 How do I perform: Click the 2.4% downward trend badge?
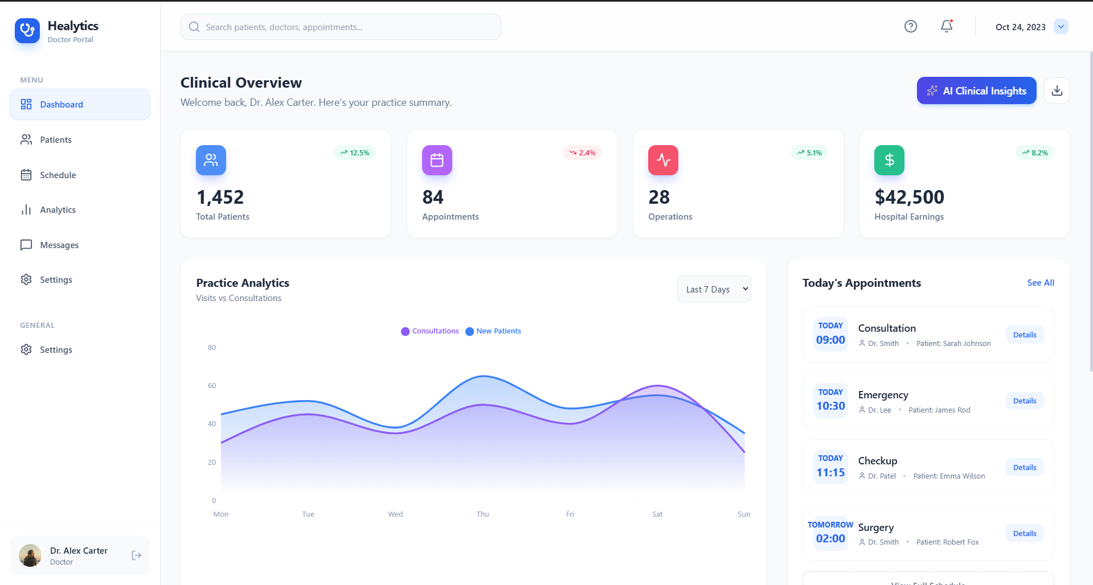click(582, 153)
